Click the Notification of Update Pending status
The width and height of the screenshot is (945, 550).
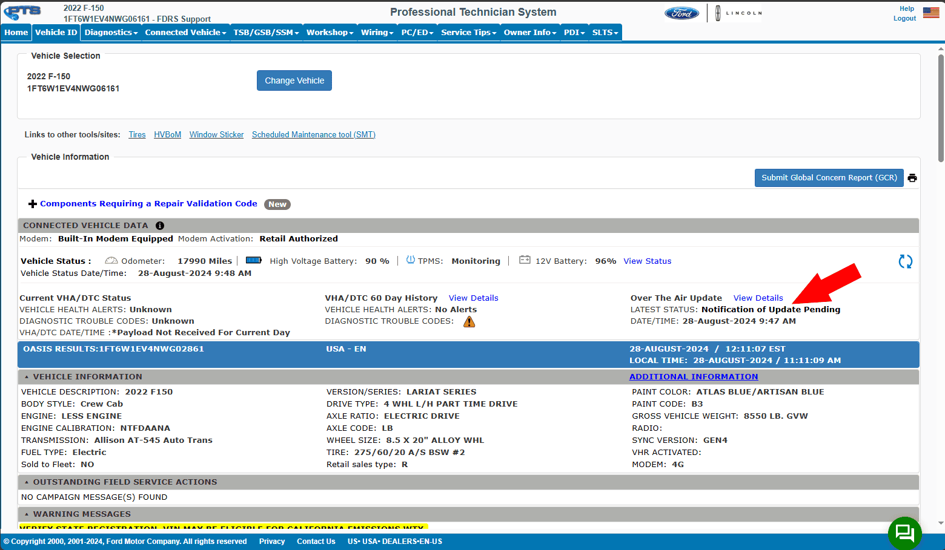771,310
